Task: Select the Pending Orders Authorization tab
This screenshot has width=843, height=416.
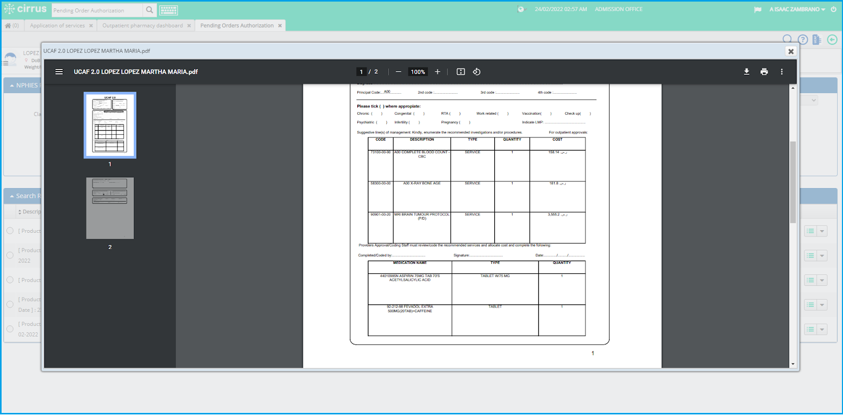Action: coord(237,25)
